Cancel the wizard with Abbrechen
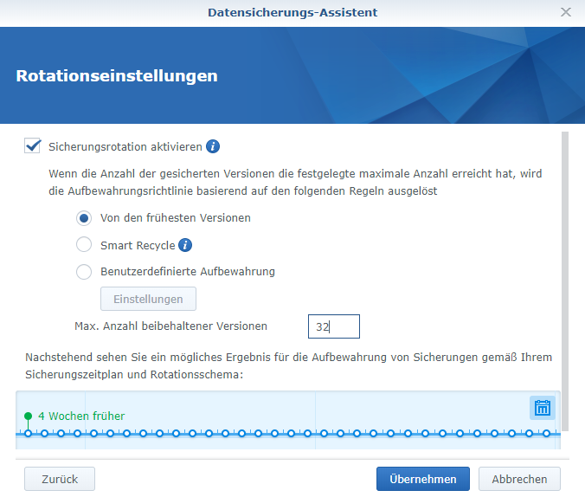The width and height of the screenshot is (585, 497). [x=519, y=479]
